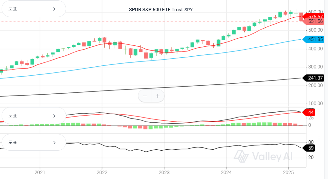Click the SPY ticker symbol

[x=188, y=10]
